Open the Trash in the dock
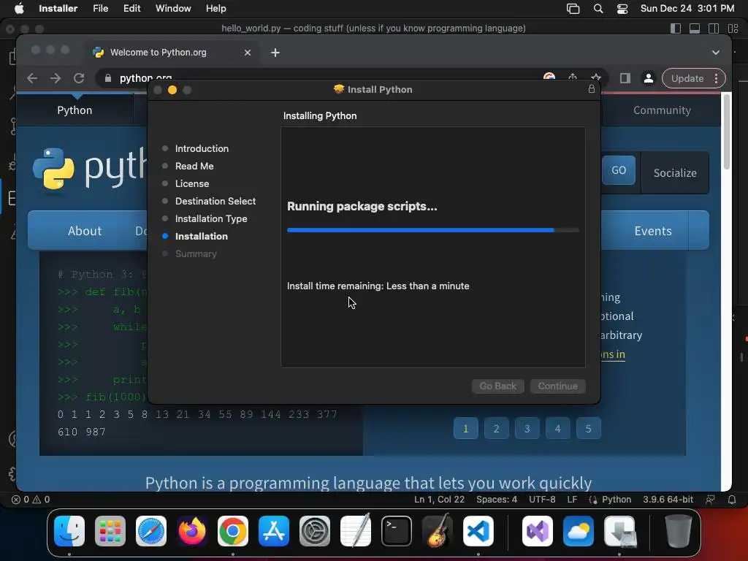 (x=679, y=531)
